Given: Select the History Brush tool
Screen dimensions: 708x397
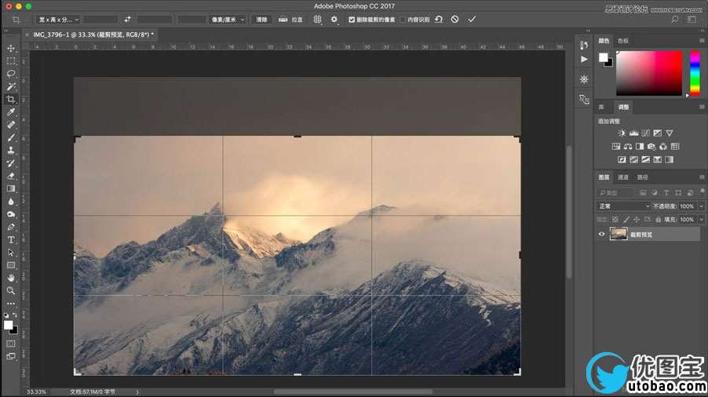Looking at the screenshot, I should coord(11,163).
